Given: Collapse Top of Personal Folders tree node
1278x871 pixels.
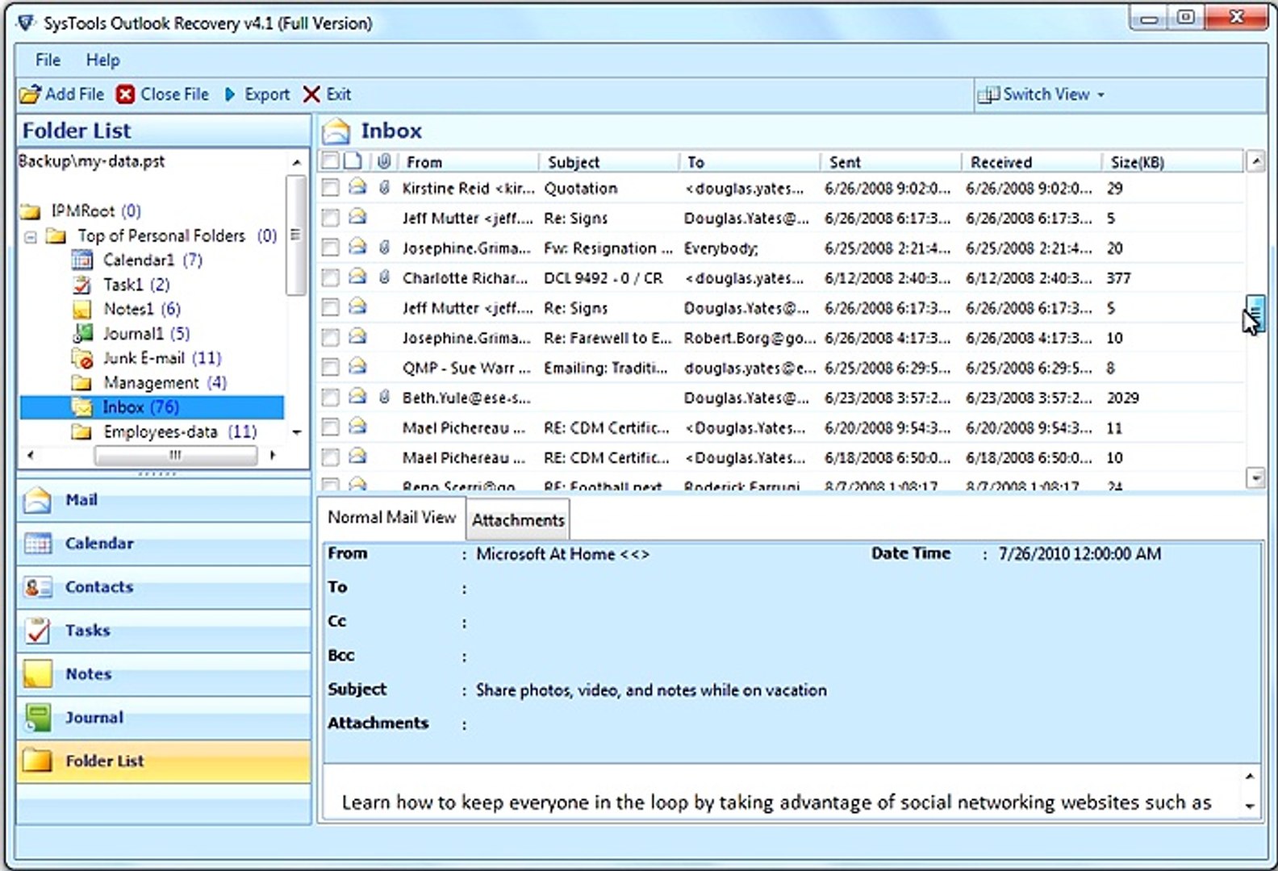Looking at the screenshot, I should coord(31,236).
